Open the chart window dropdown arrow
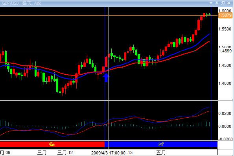This screenshot has width=234, height=156. tap(211, 3)
